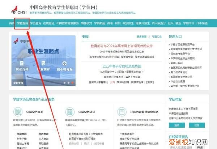Select 职业百科 icon in the banner

[x=22, y=63]
